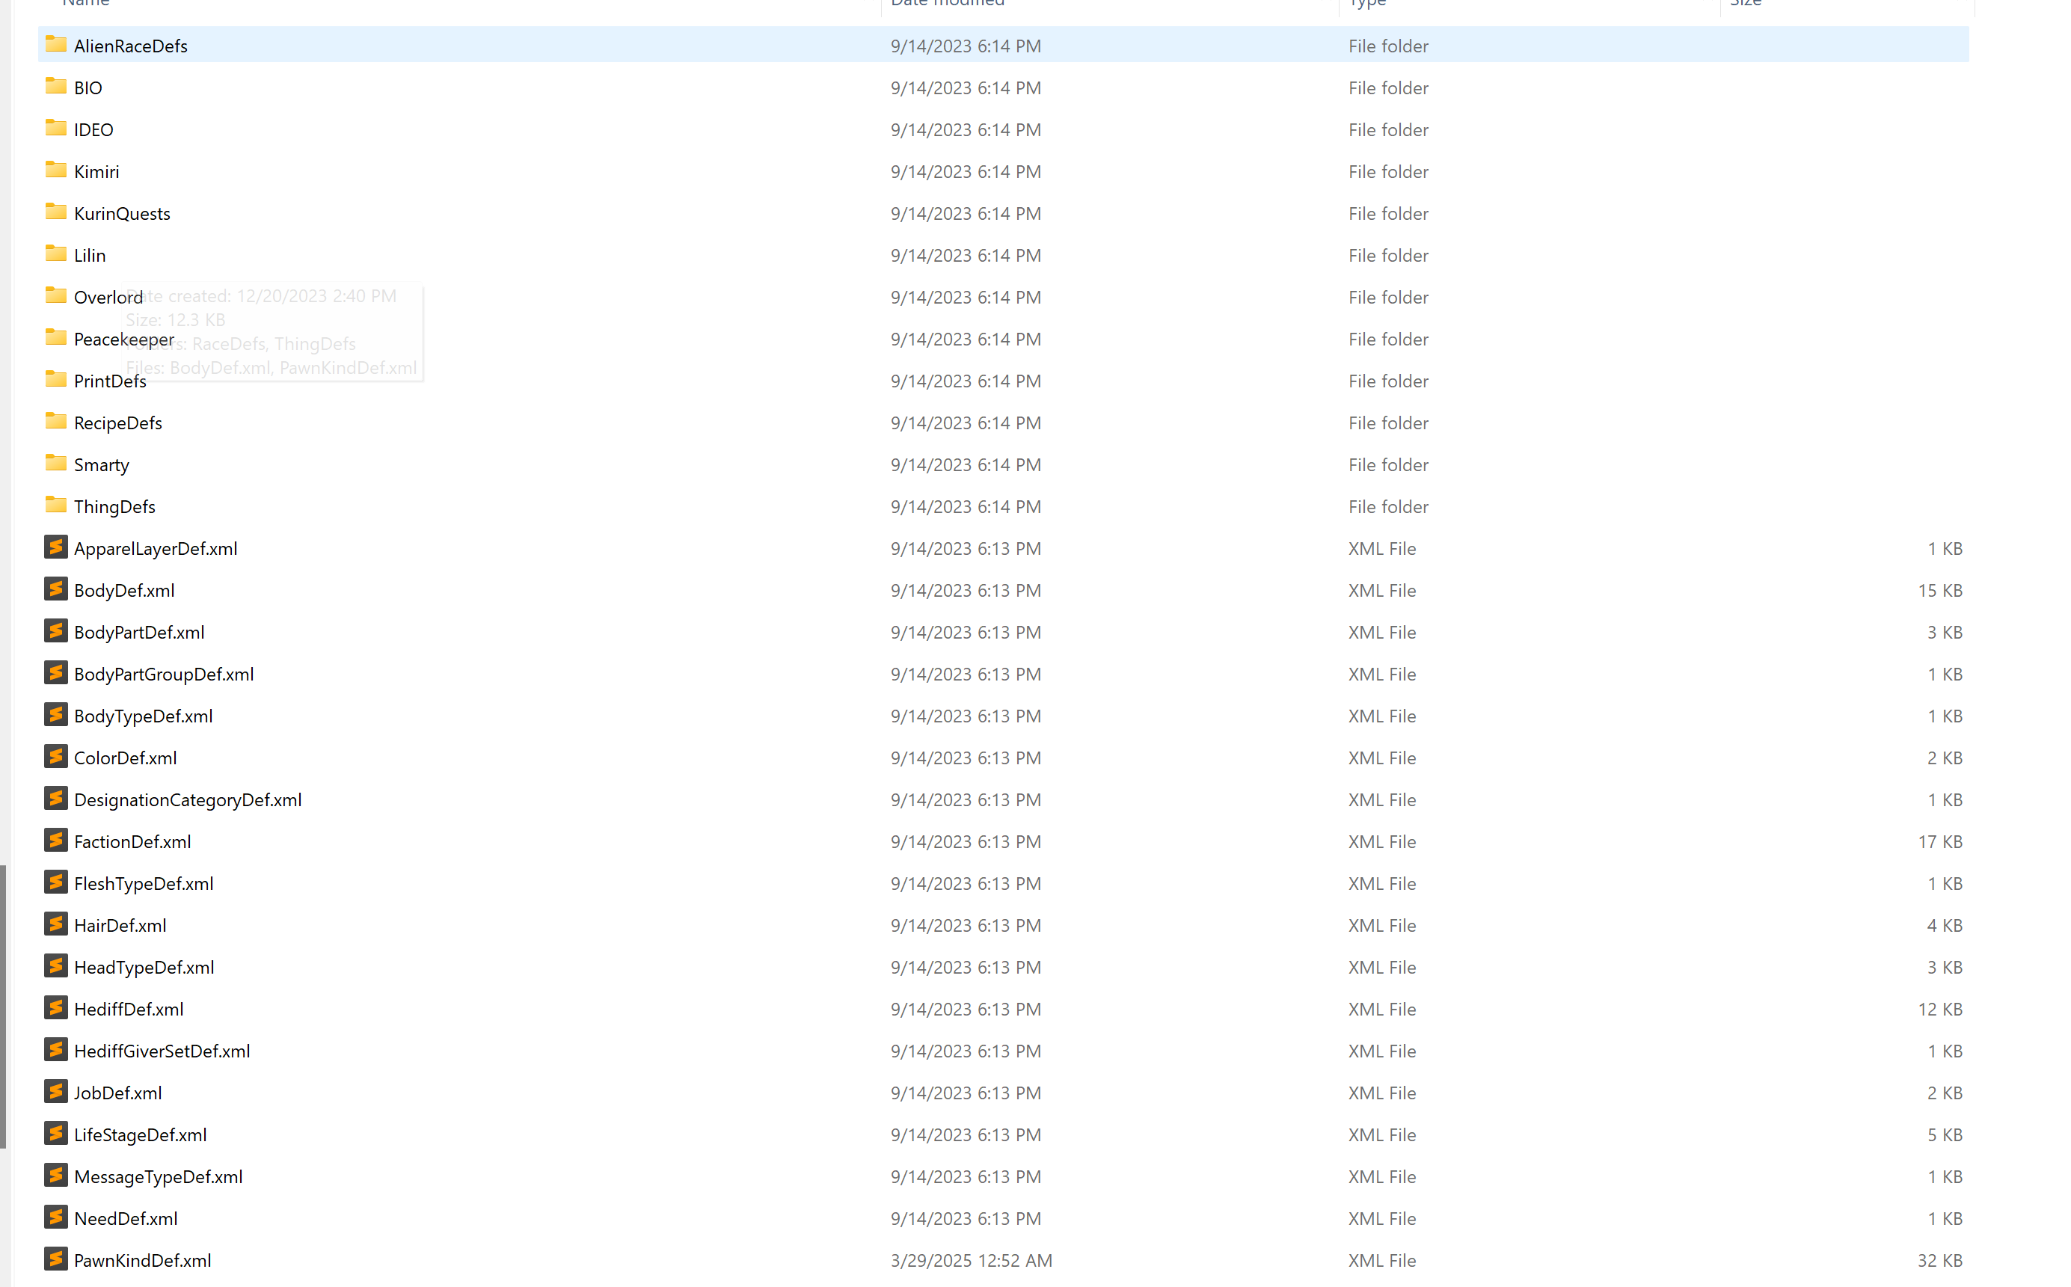The image size is (2071, 1287).
Task: Select the ColorDef.xml file name
Action: tap(125, 758)
